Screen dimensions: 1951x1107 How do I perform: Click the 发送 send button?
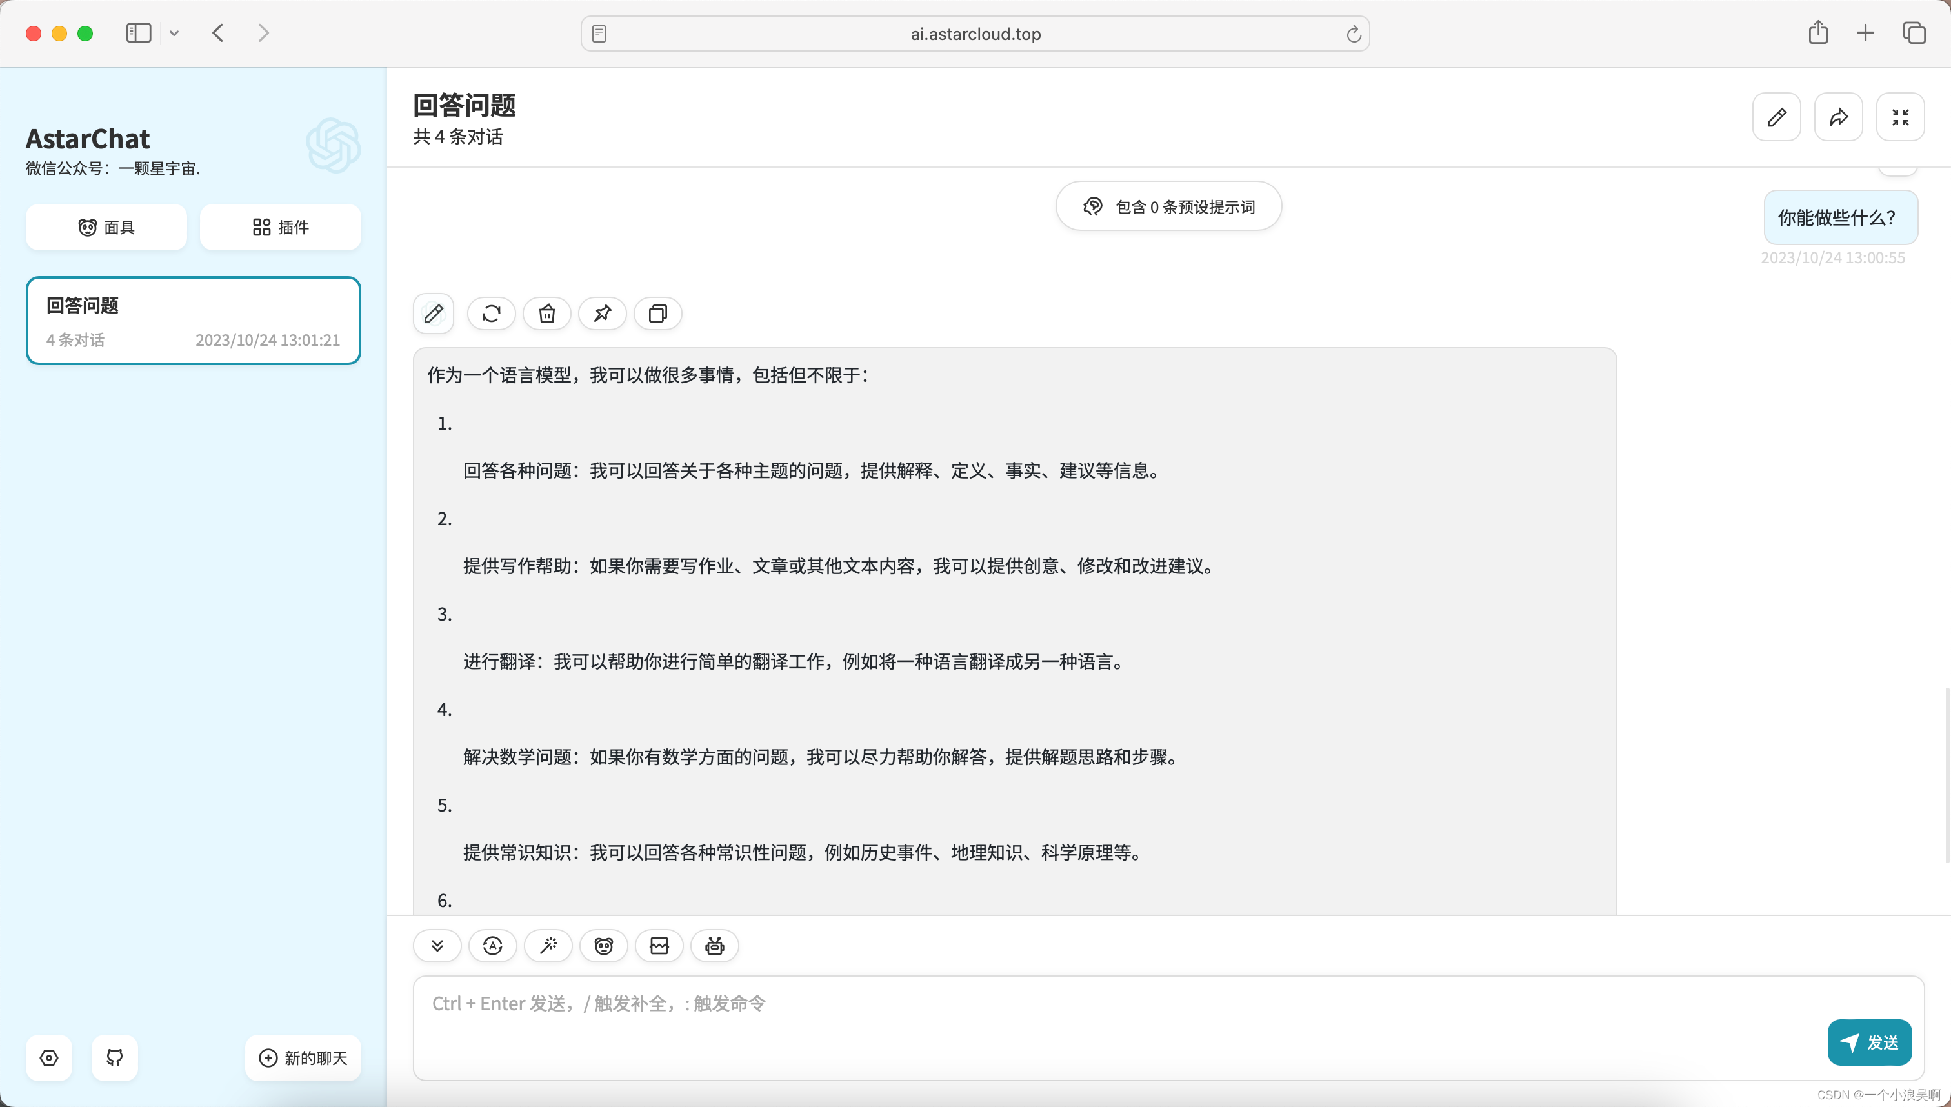point(1870,1042)
